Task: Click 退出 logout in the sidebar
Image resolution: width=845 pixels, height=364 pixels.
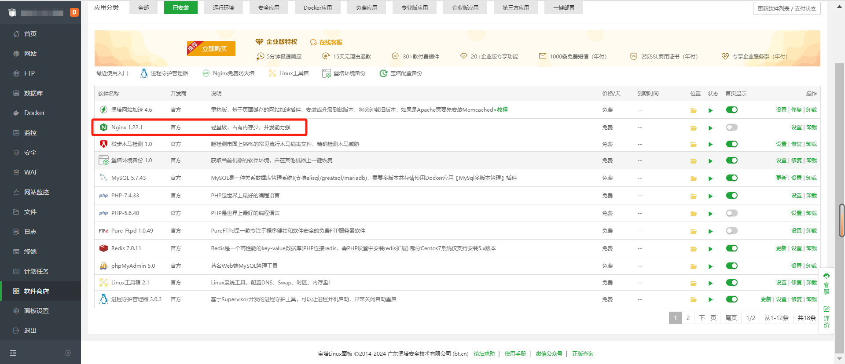Action: [40, 331]
